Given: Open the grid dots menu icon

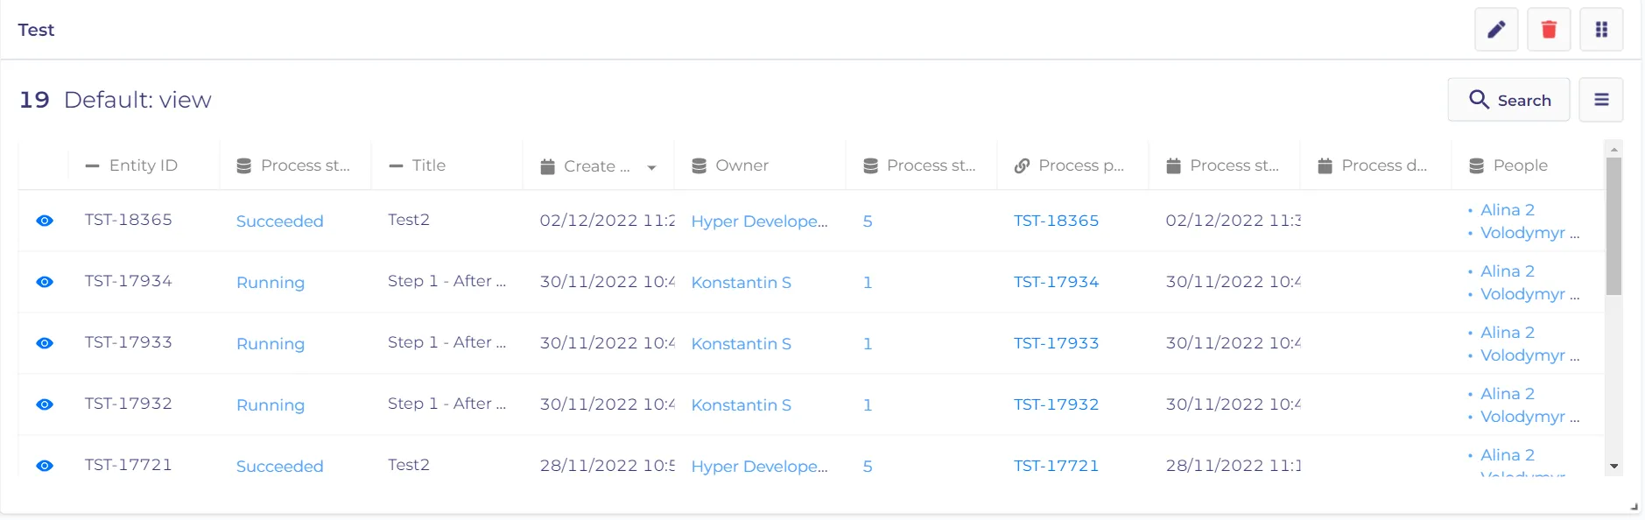Looking at the screenshot, I should pos(1601,30).
